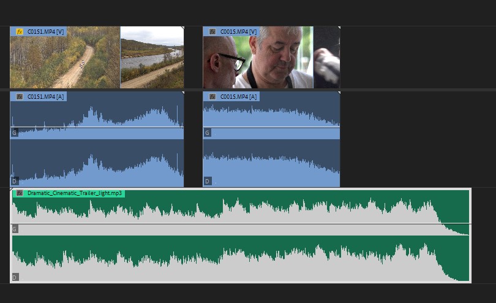496x303 pixels.
Task: Click the G channel marker on C0015.MP4 audio
Action: (x=207, y=133)
